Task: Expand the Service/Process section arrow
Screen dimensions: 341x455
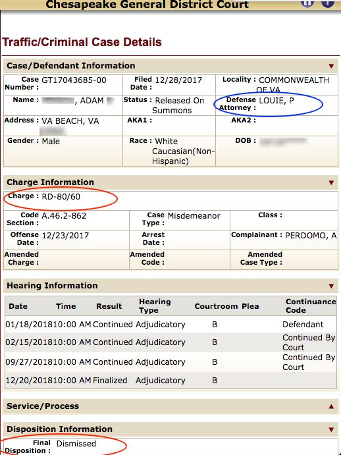Action: pos(331,406)
